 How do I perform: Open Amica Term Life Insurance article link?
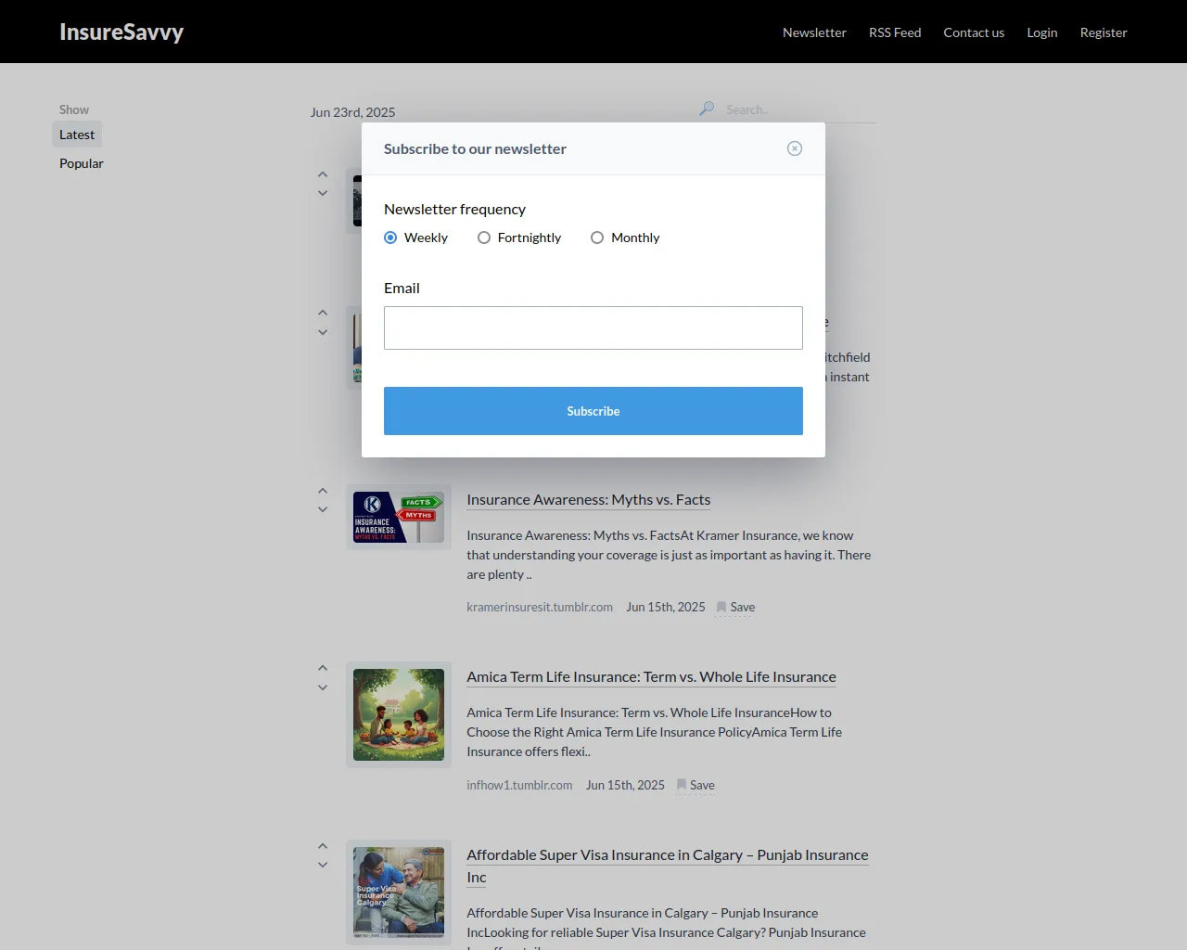pyautogui.click(x=651, y=677)
